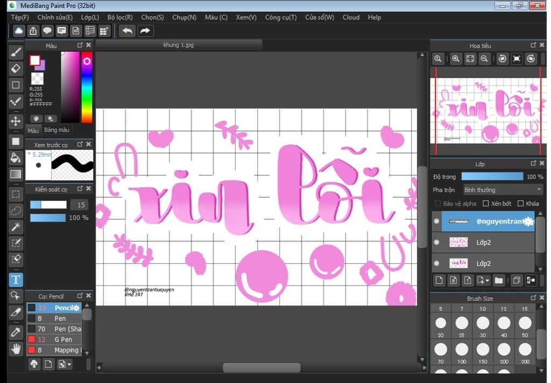The height and width of the screenshot is (383, 551).
Task: Duplicate the layer with the stacked-squares icon
Action: click(516, 280)
